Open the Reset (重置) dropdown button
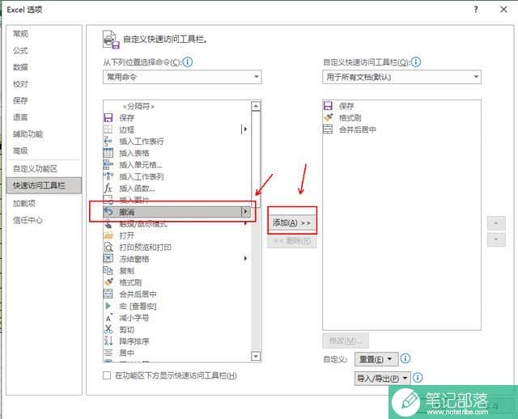Screen dimensions: 518x419 click(x=376, y=359)
